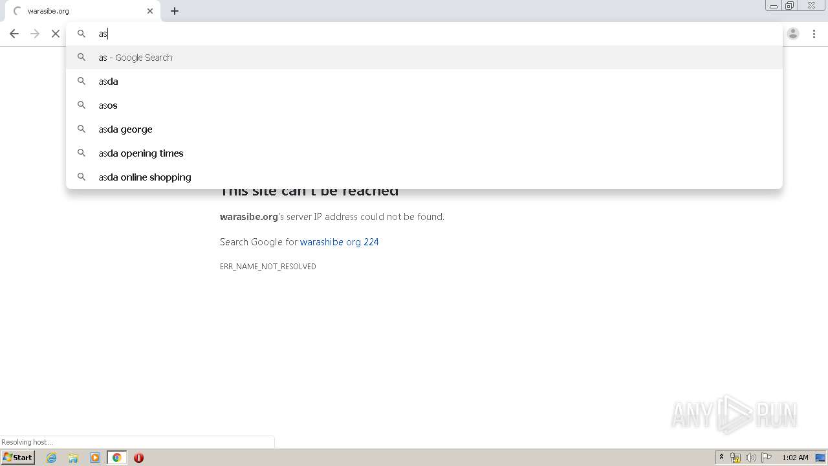This screenshot has height=466, width=828.
Task: Restore down the Chrome window
Action: [790, 6]
